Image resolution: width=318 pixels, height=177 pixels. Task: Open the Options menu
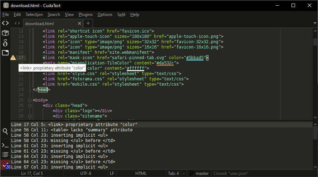[105, 15]
